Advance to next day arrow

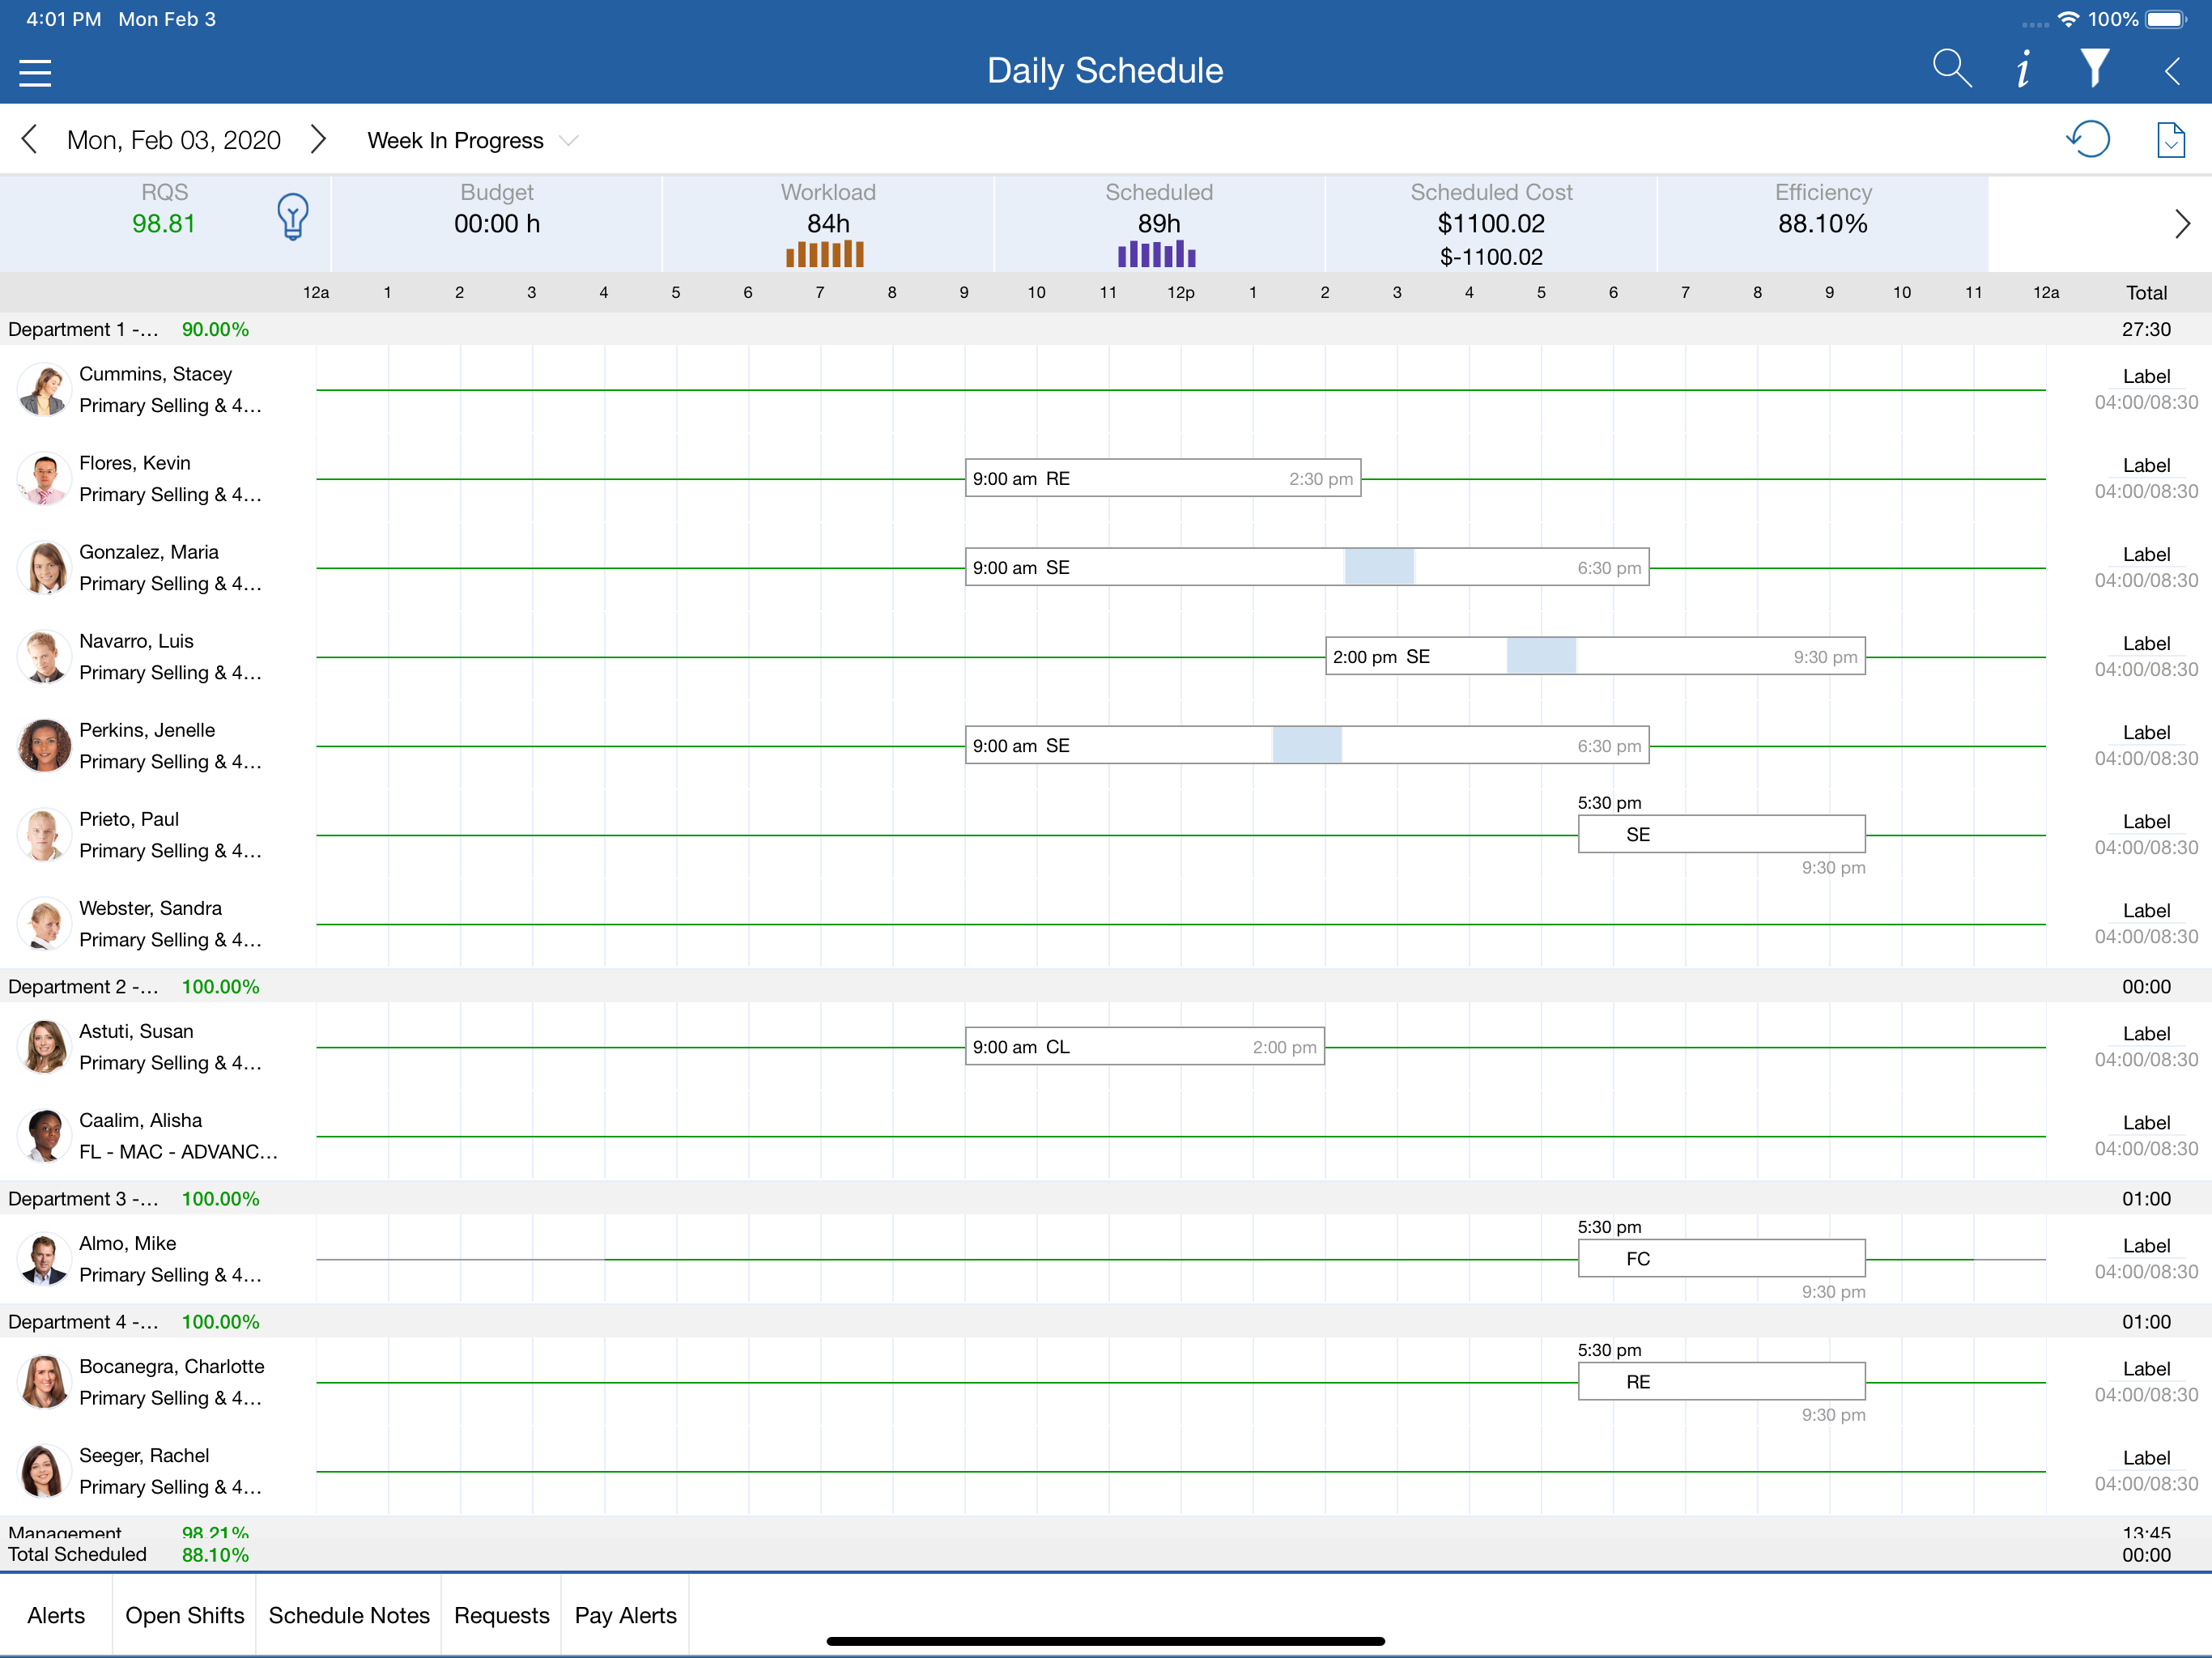point(318,140)
